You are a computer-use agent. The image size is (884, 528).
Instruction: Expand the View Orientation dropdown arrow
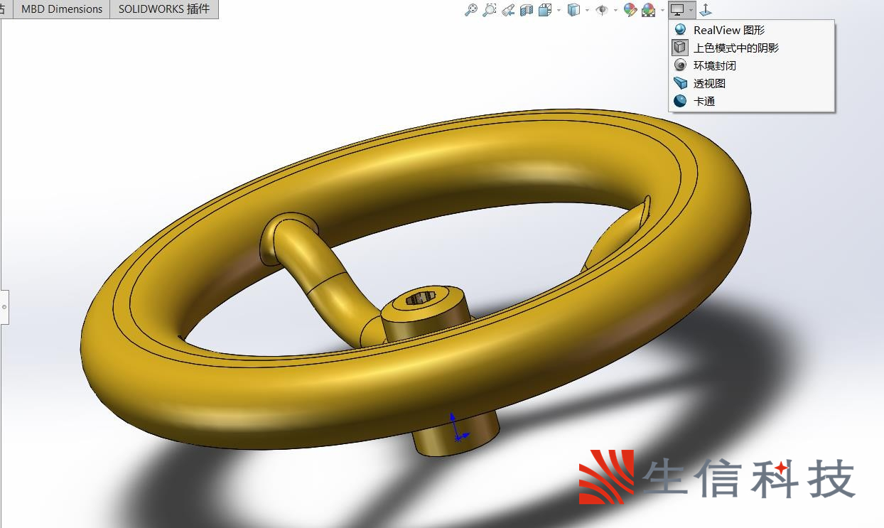pyautogui.click(x=559, y=10)
